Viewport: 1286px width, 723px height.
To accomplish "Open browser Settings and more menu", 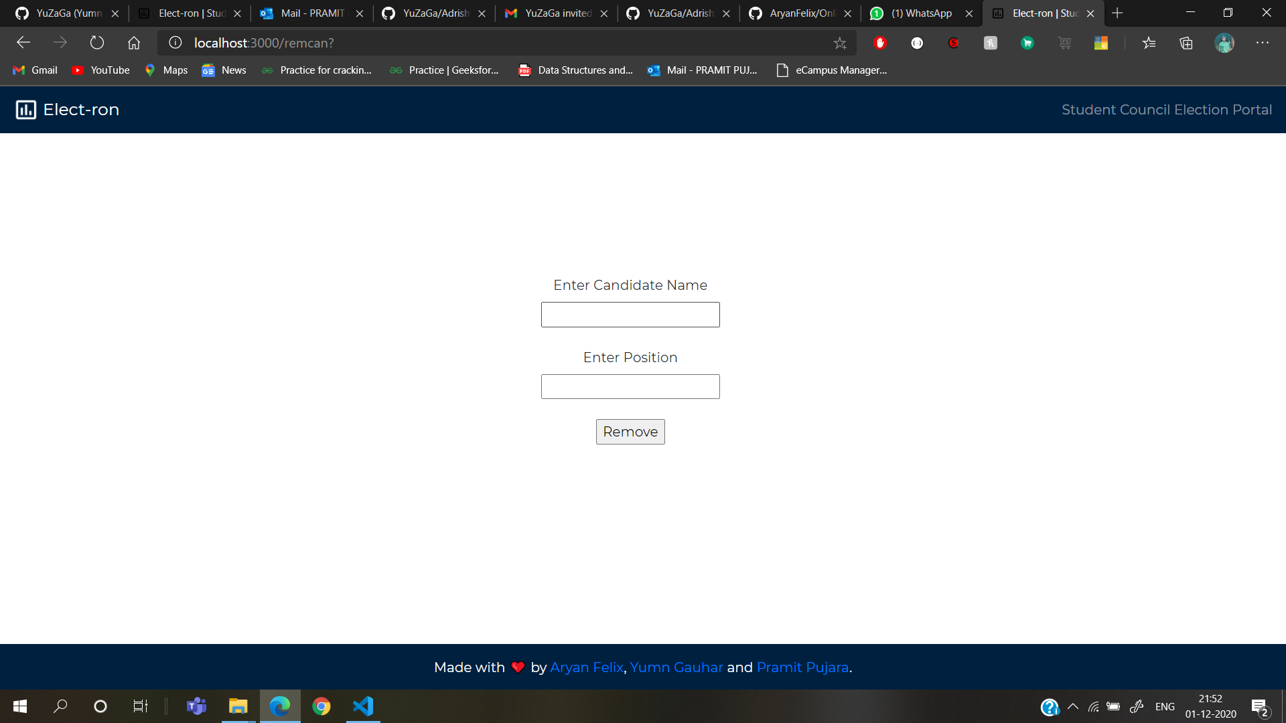I will point(1263,43).
